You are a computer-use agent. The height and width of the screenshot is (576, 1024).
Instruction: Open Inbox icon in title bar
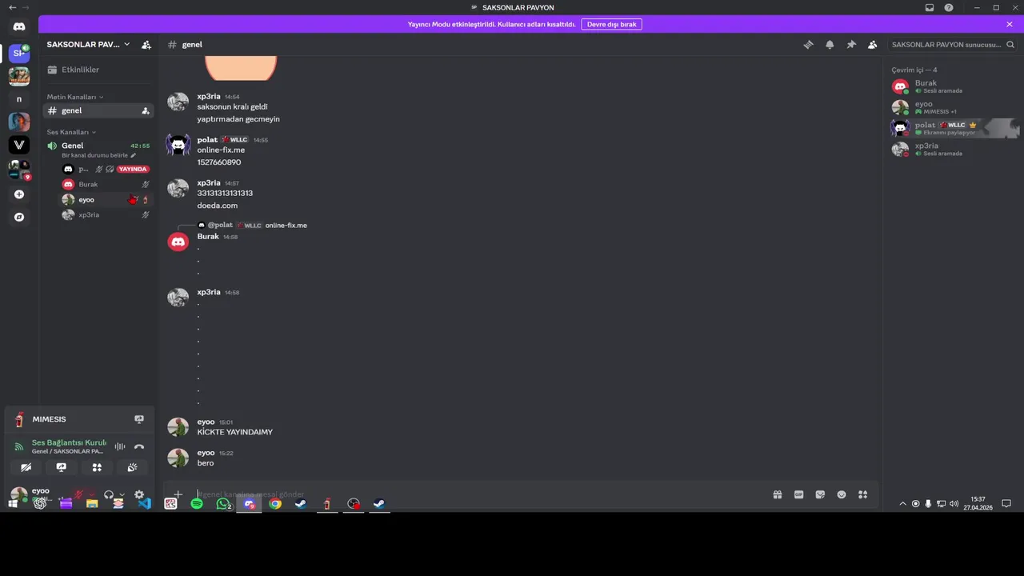[x=930, y=8]
